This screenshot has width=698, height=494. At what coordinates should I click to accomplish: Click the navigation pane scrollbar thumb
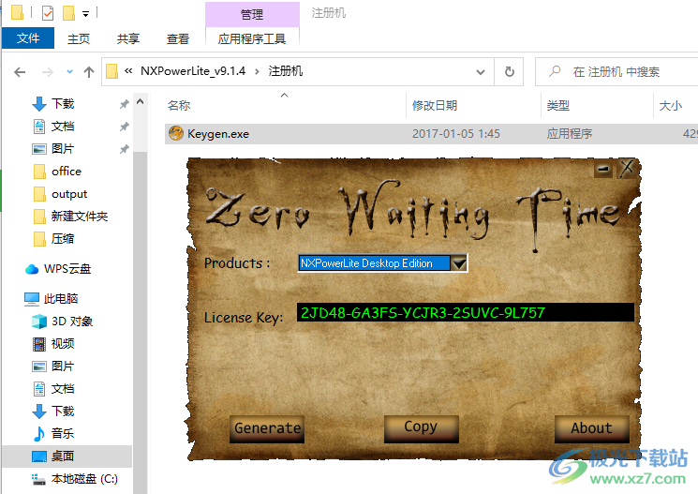141,323
